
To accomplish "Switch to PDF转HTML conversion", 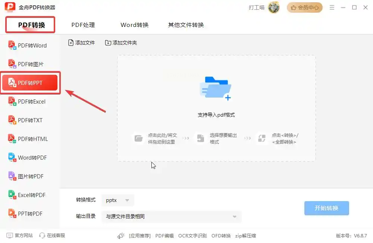I will (x=28, y=139).
